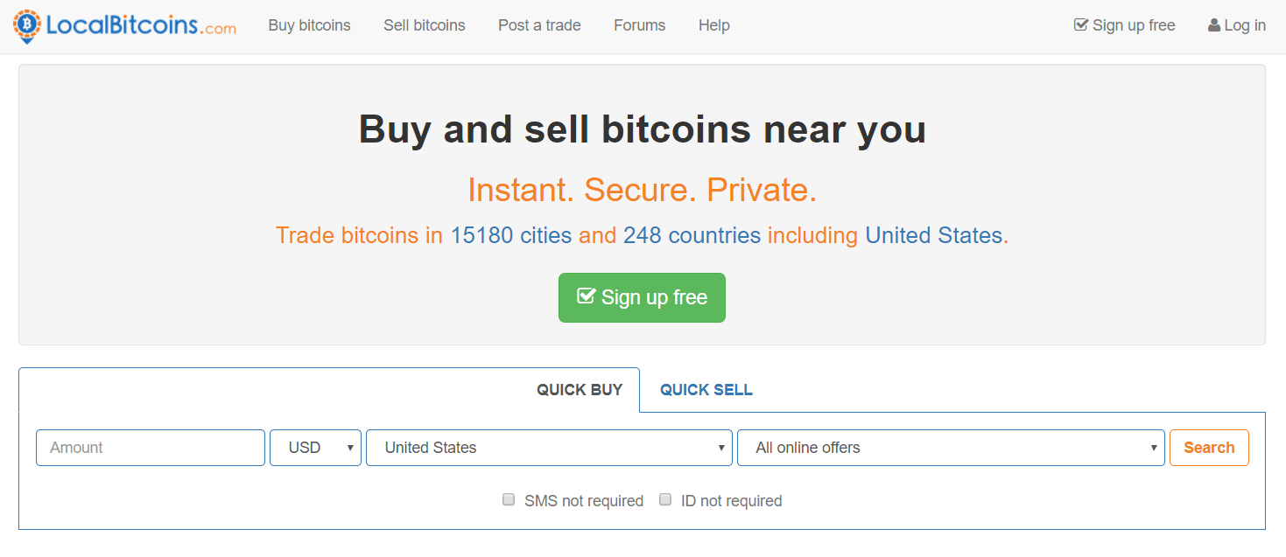This screenshot has height=557, width=1286.
Task: Focus the Amount input field
Action: (x=151, y=448)
